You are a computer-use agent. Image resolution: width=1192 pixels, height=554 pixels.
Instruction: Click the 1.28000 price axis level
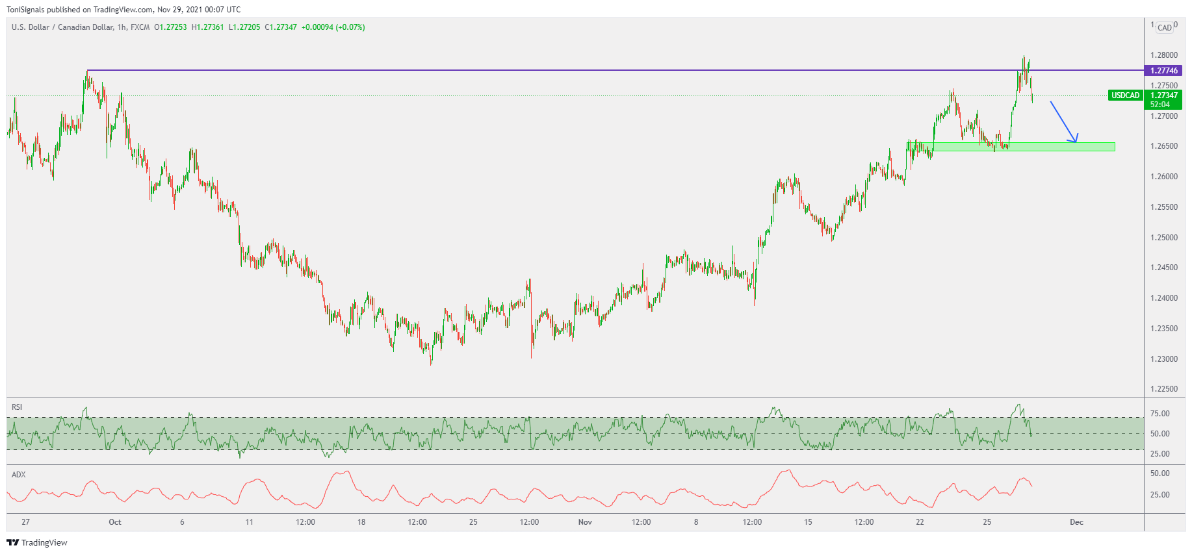click(1163, 55)
